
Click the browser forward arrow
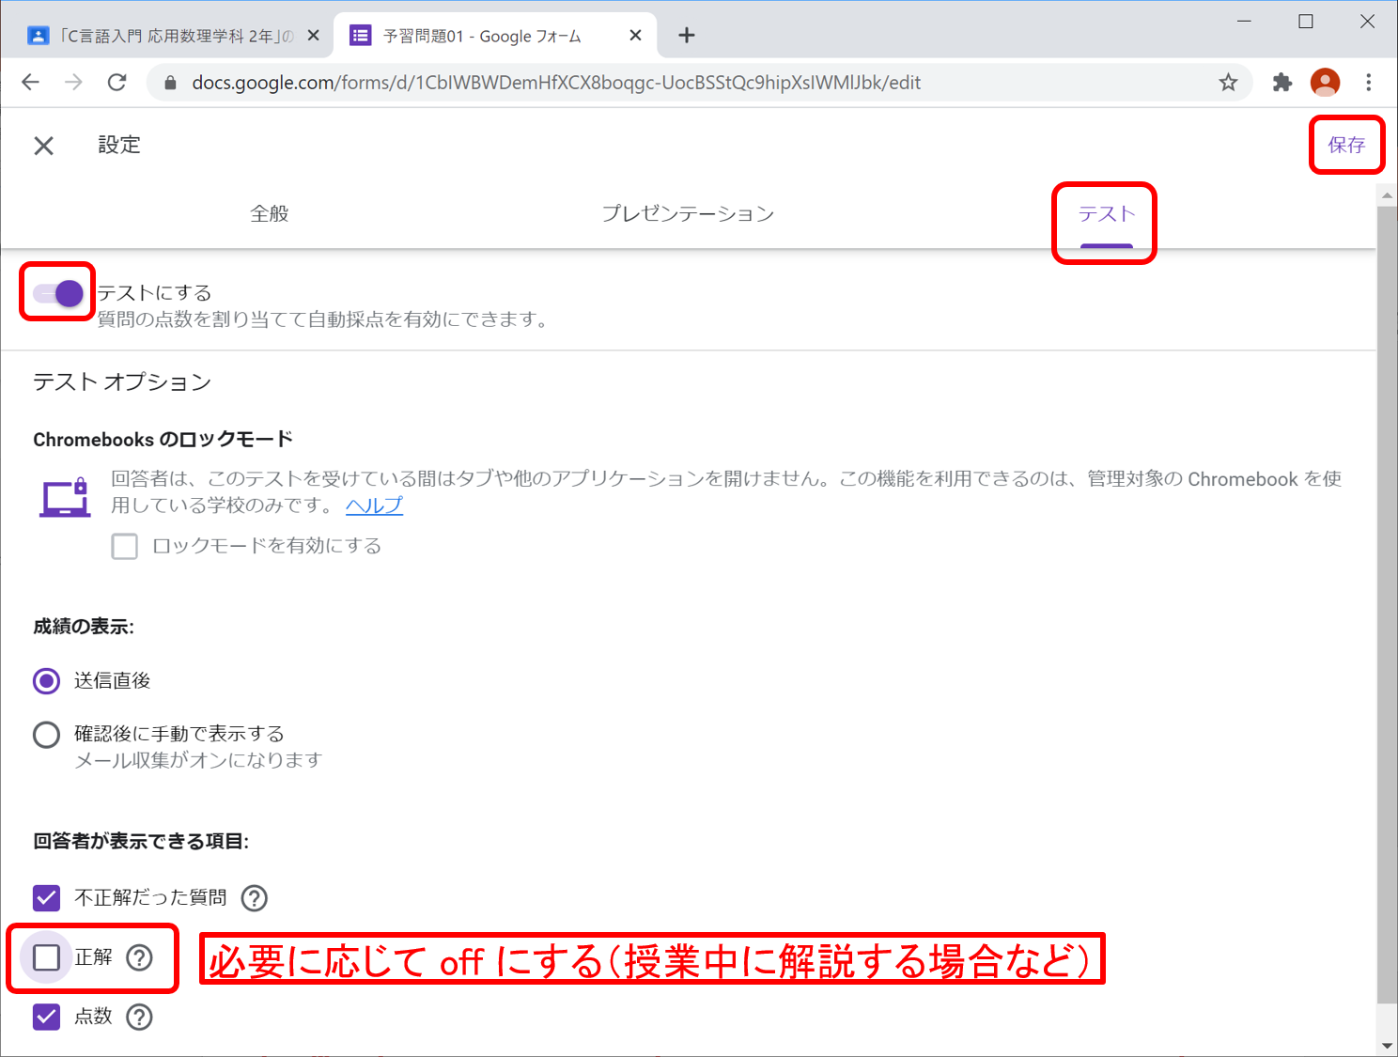click(x=73, y=83)
